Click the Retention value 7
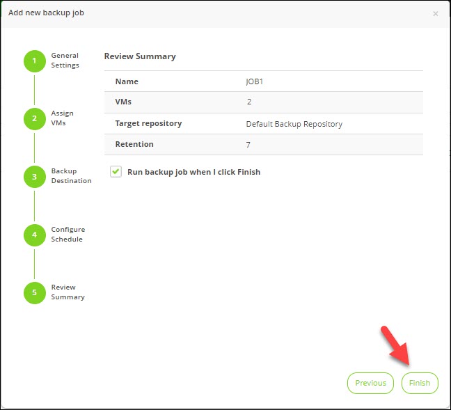451x410 pixels. click(x=248, y=145)
